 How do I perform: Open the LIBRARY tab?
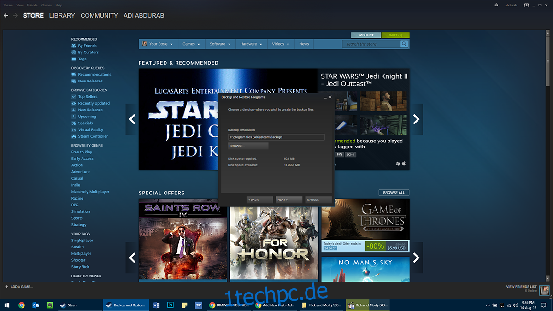pyautogui.click(x=62, y=16)
